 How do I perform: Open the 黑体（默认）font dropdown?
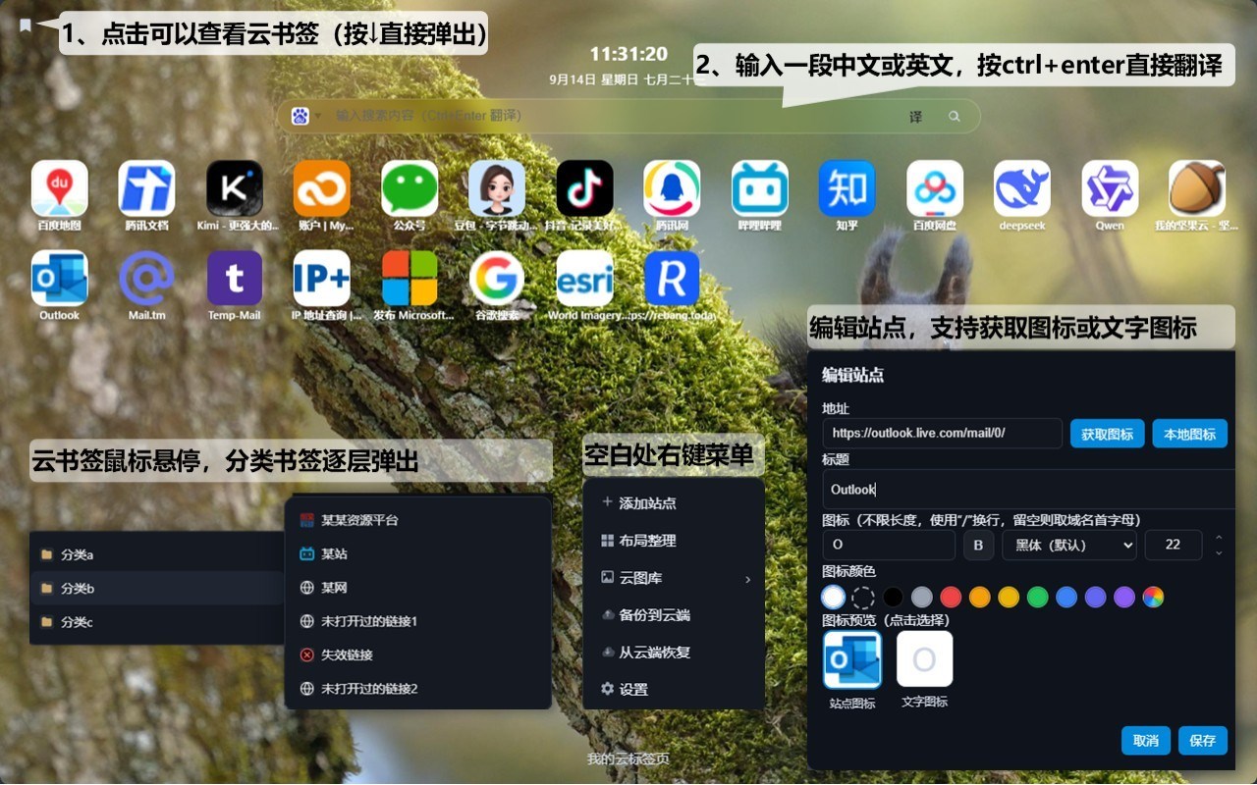1068,545
